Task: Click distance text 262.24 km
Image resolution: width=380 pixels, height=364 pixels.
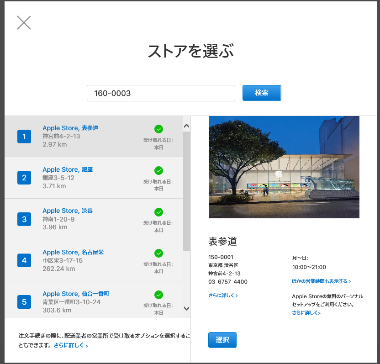Action: pyautogui.click(x=58, y=269)
